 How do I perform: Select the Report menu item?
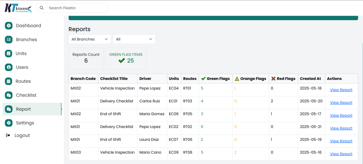tap(23, 109)
